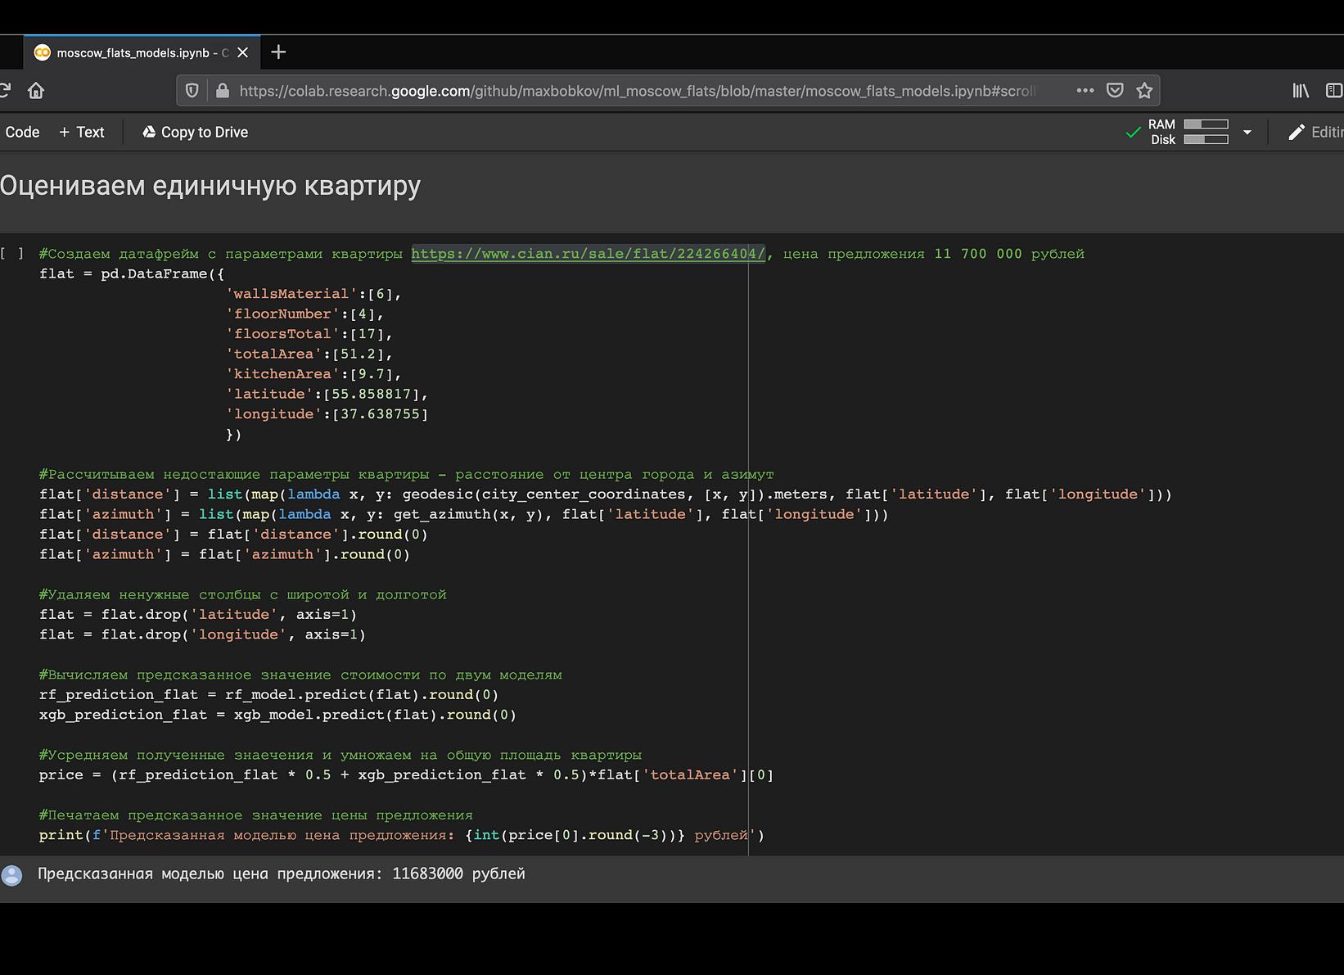Click the 'floorsTotal' code line

[309, 334]
